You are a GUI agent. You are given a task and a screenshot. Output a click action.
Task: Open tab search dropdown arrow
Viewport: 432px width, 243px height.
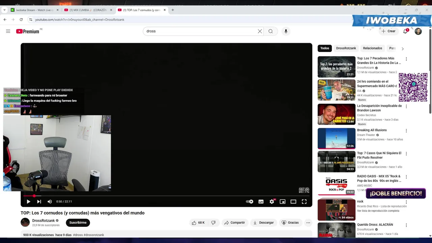click(x=4, y=10)
